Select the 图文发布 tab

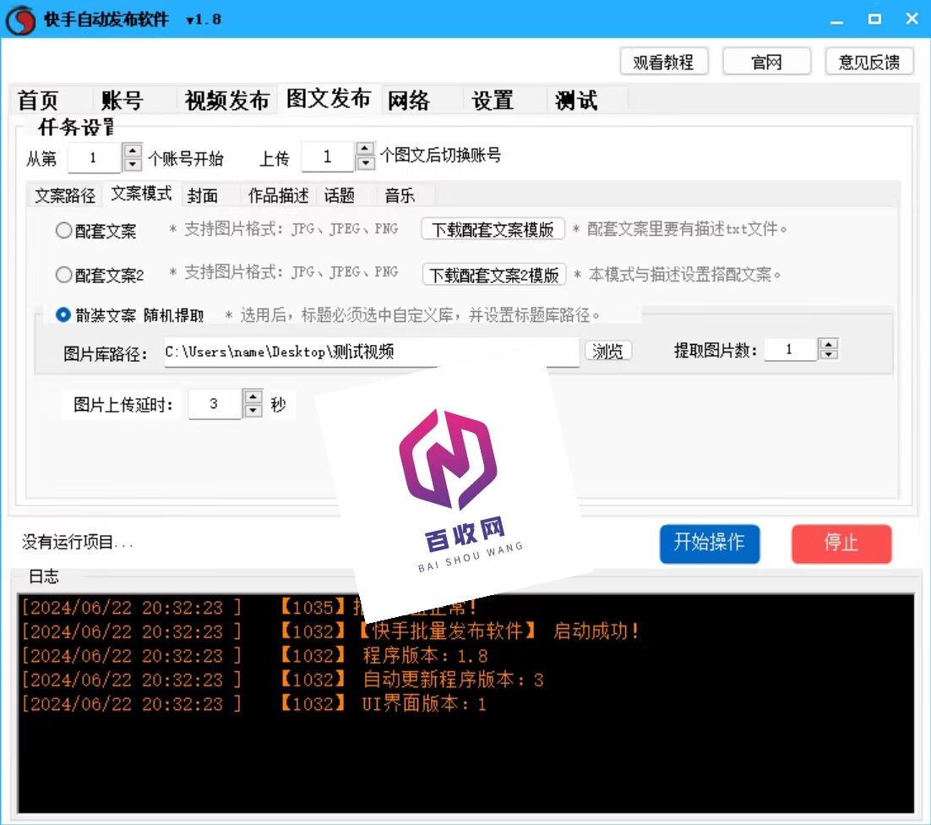pos(329,98)
